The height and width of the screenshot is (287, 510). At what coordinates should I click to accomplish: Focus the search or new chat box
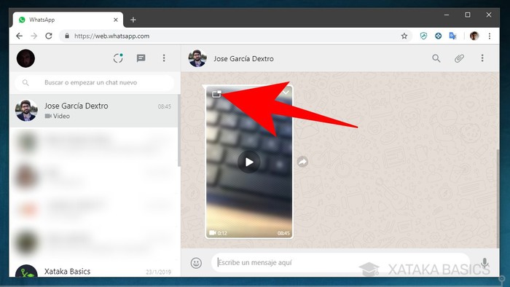tap(94, 82)
